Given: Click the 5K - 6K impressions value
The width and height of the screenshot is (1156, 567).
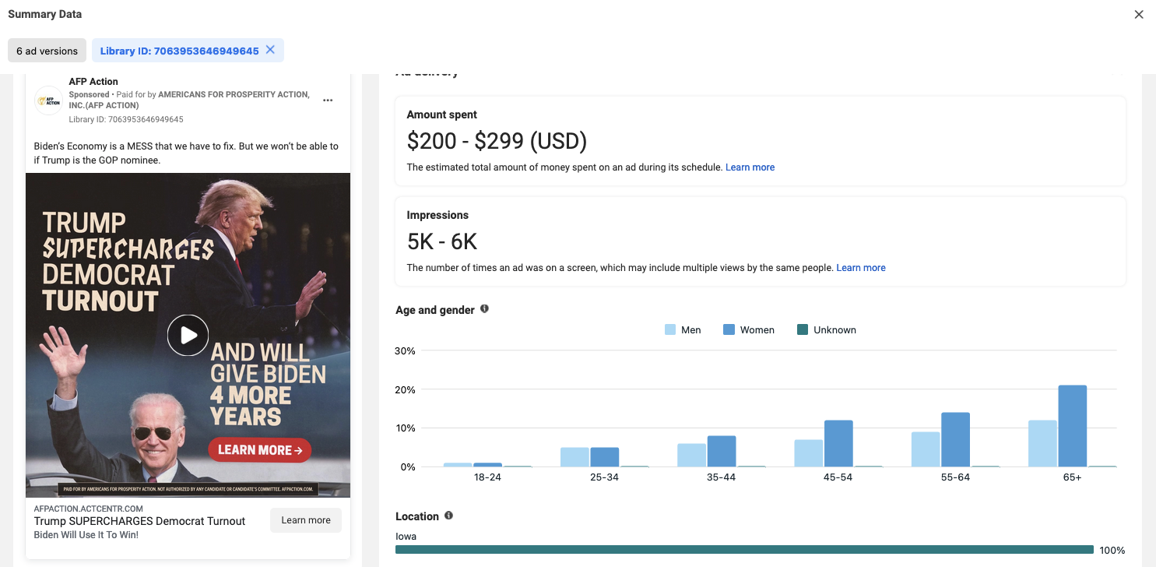Looking at the screenshot, I should 442,241.
